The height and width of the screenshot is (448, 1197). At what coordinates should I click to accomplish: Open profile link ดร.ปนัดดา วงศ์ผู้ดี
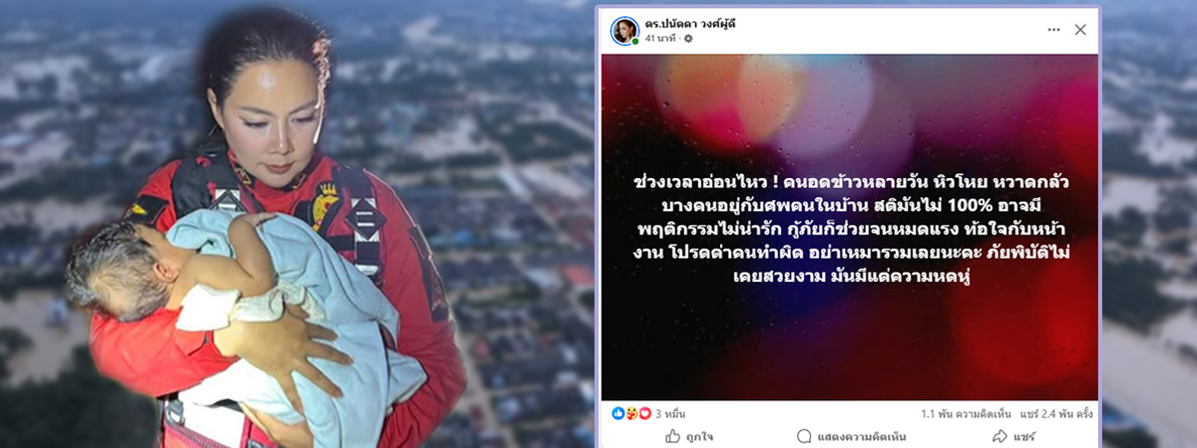689,23
